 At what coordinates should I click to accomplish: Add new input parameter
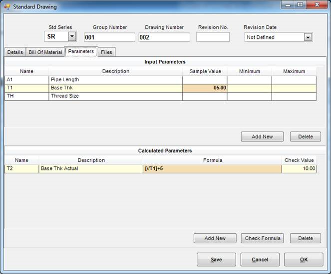[262, 137]
